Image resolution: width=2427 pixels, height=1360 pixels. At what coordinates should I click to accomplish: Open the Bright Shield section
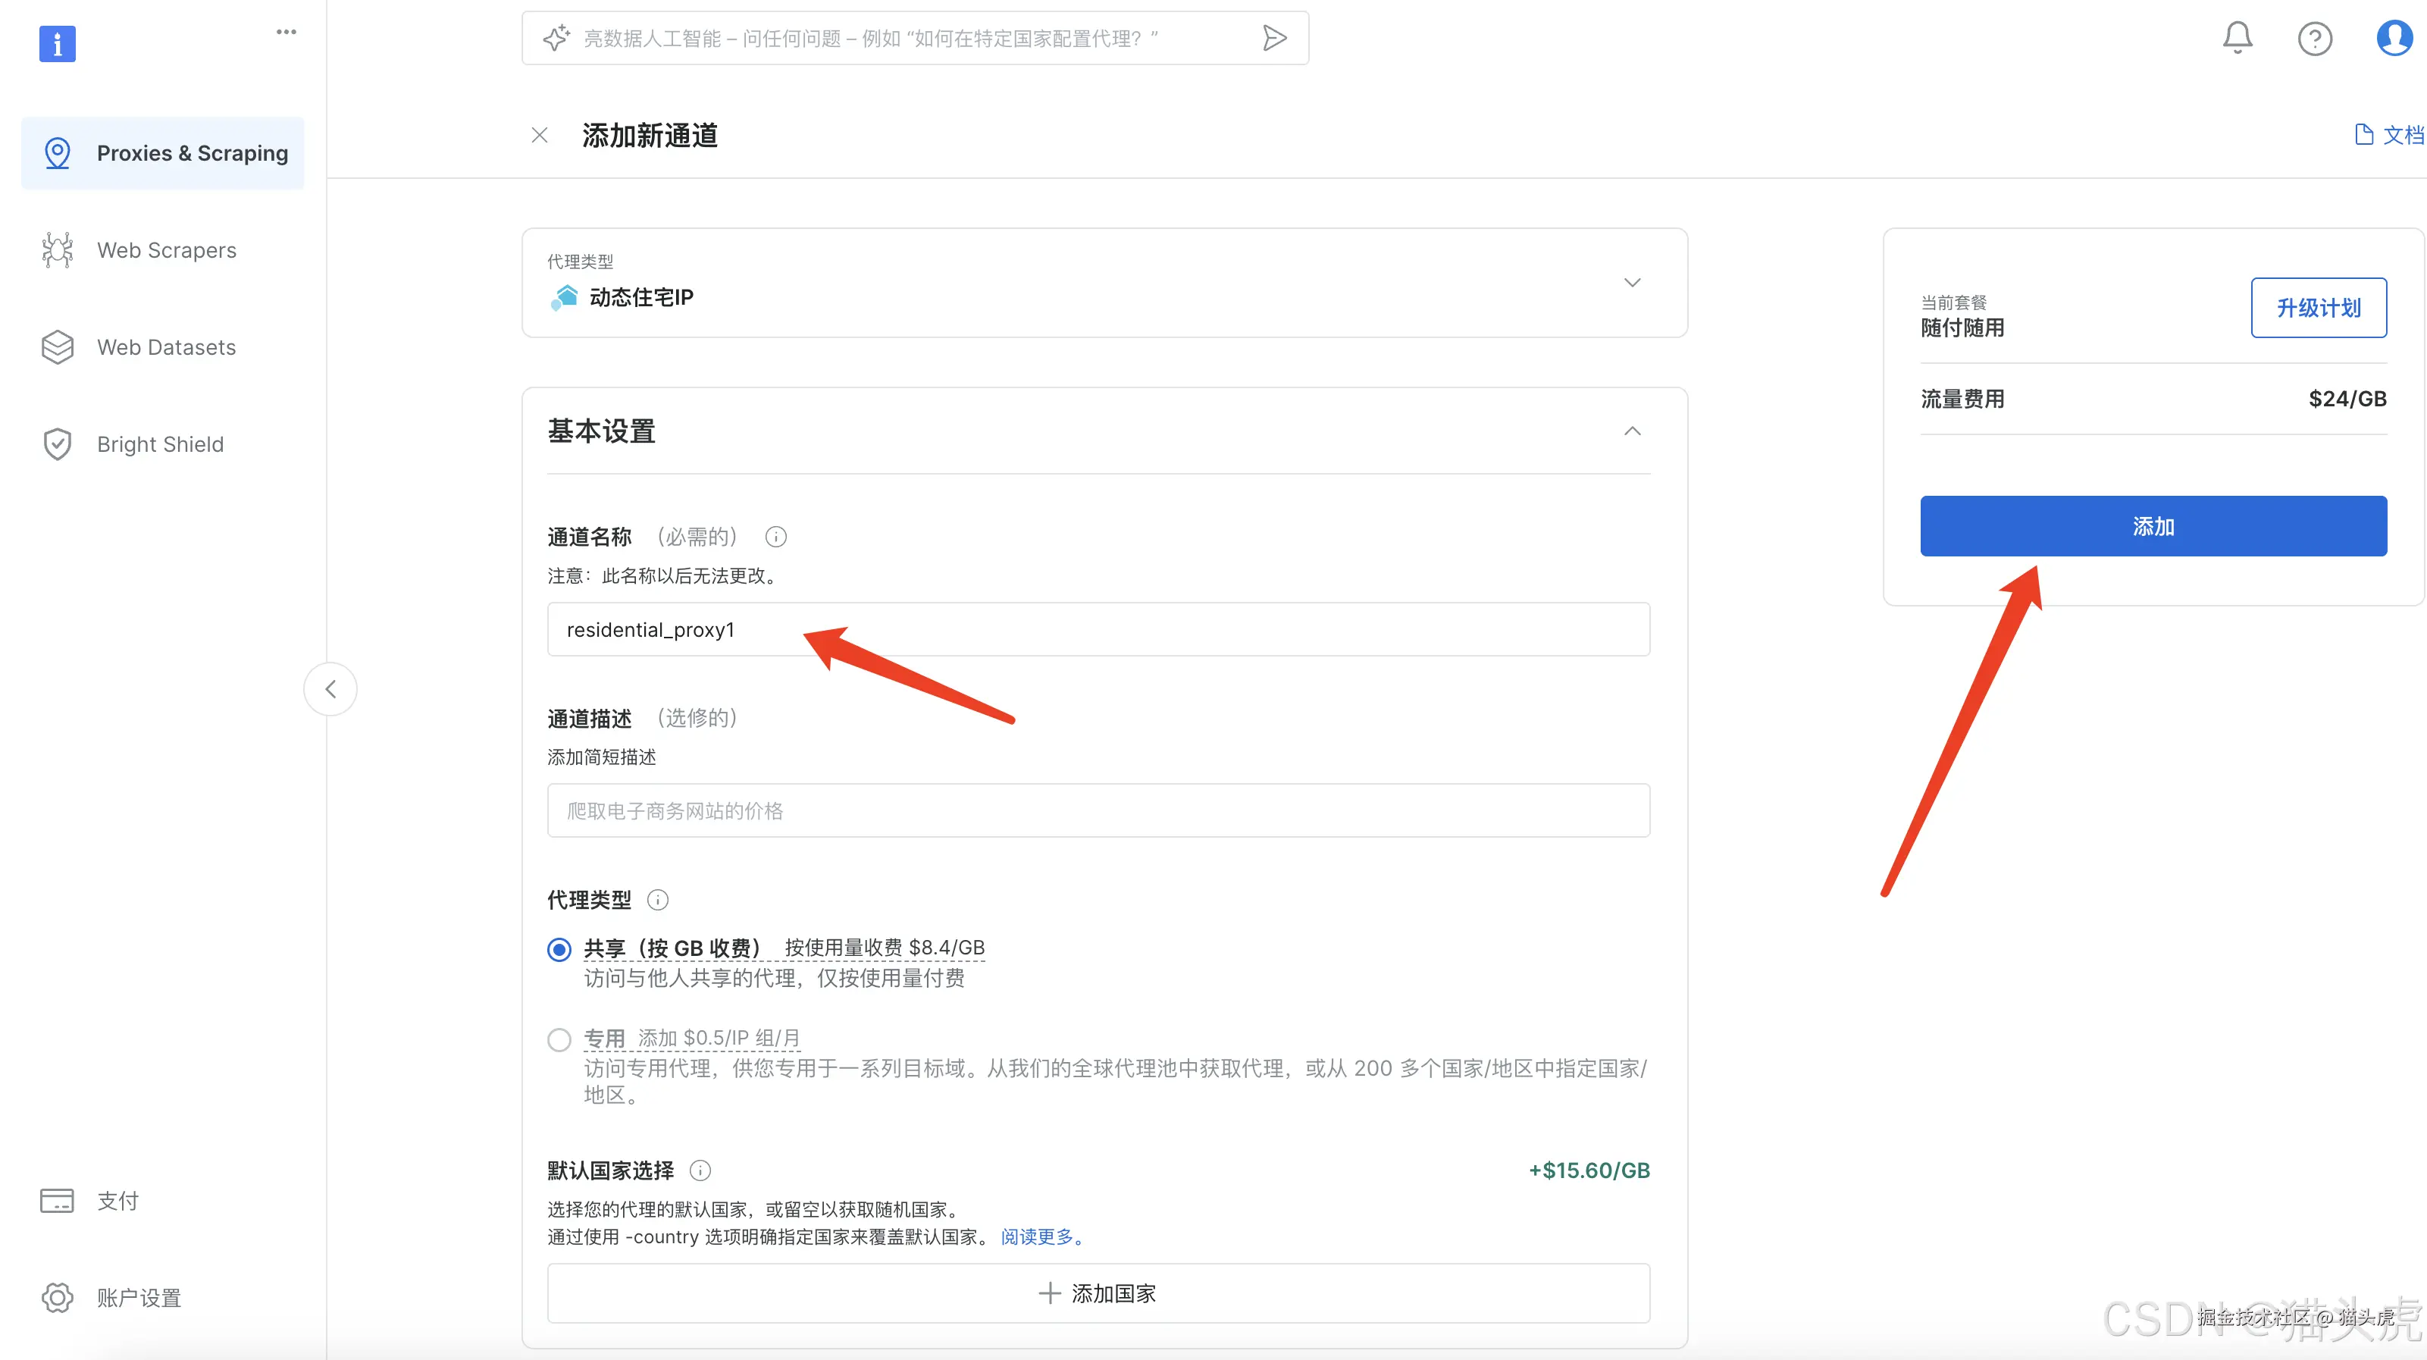[x=160, y=444]
